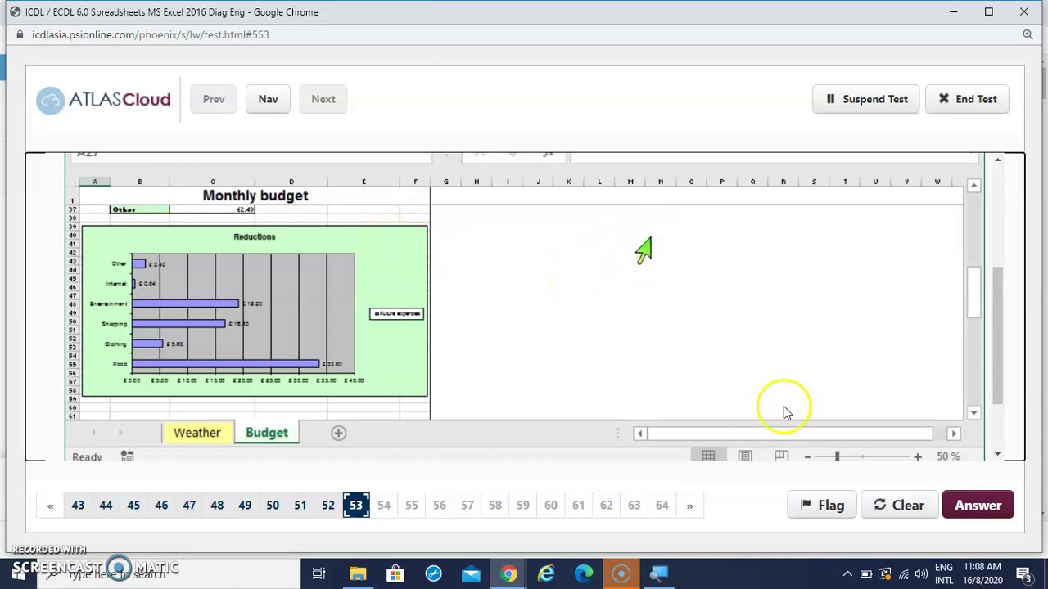Jump to question 43

(78, 505)
